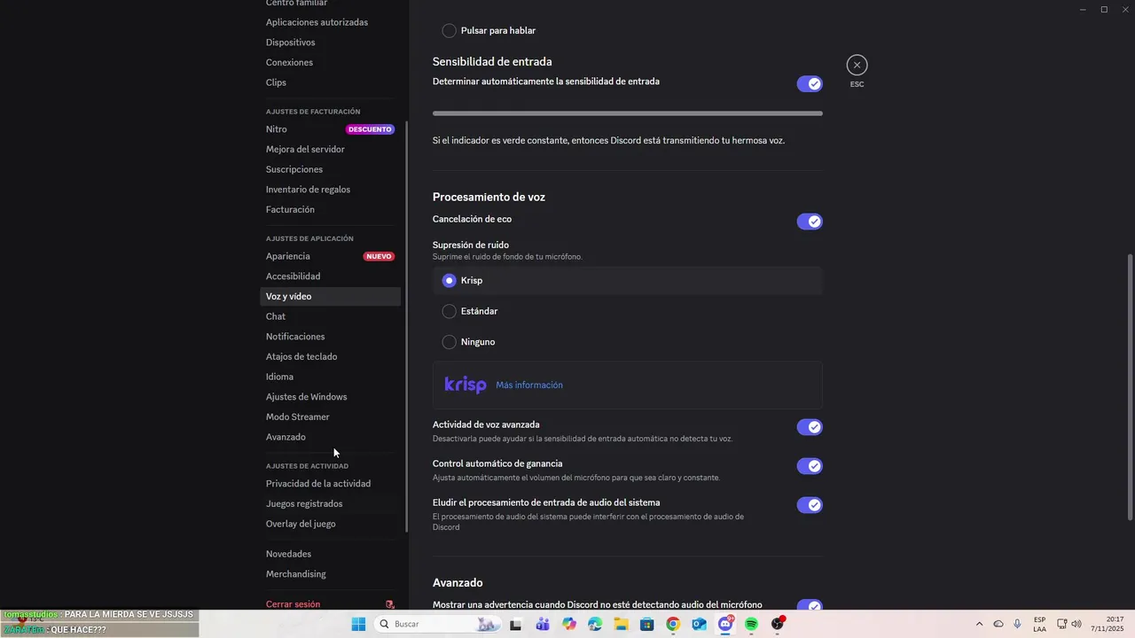1135x638 pixels.
Task: Open Microsoft Edge from the taskbar
Action: 594,624
